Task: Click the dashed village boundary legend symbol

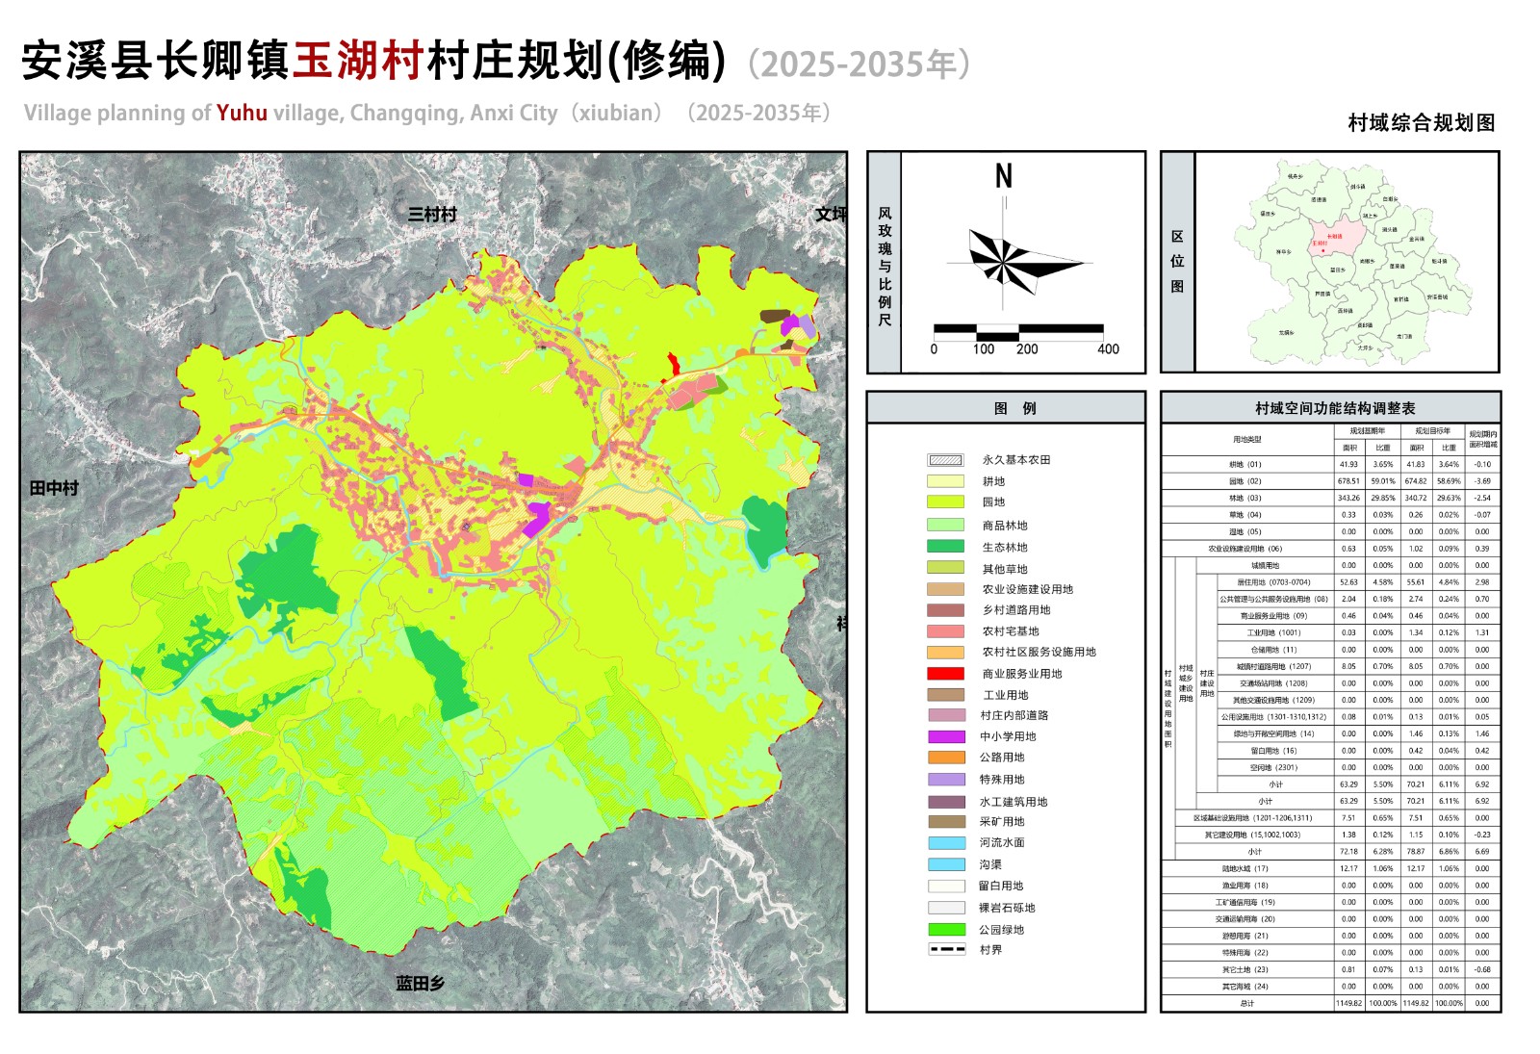Action: (946, 950)
